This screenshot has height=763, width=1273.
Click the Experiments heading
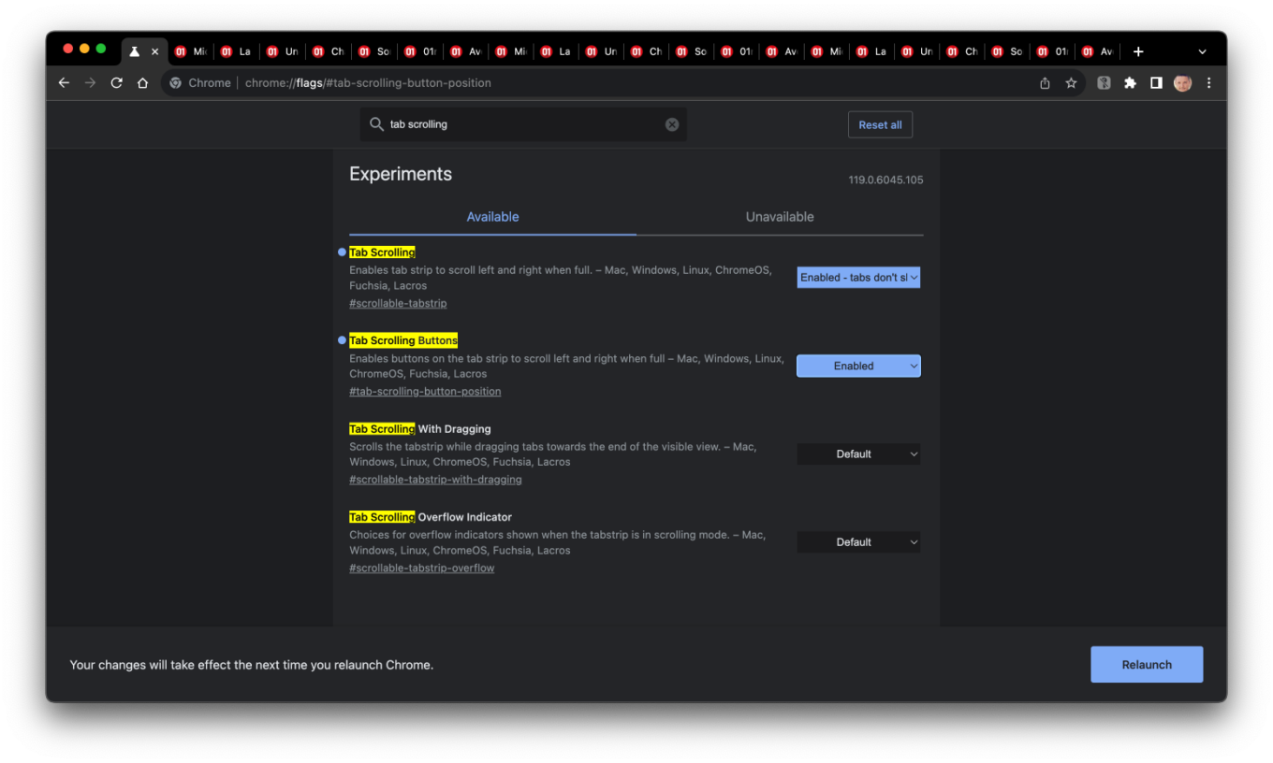coord(401,174)
